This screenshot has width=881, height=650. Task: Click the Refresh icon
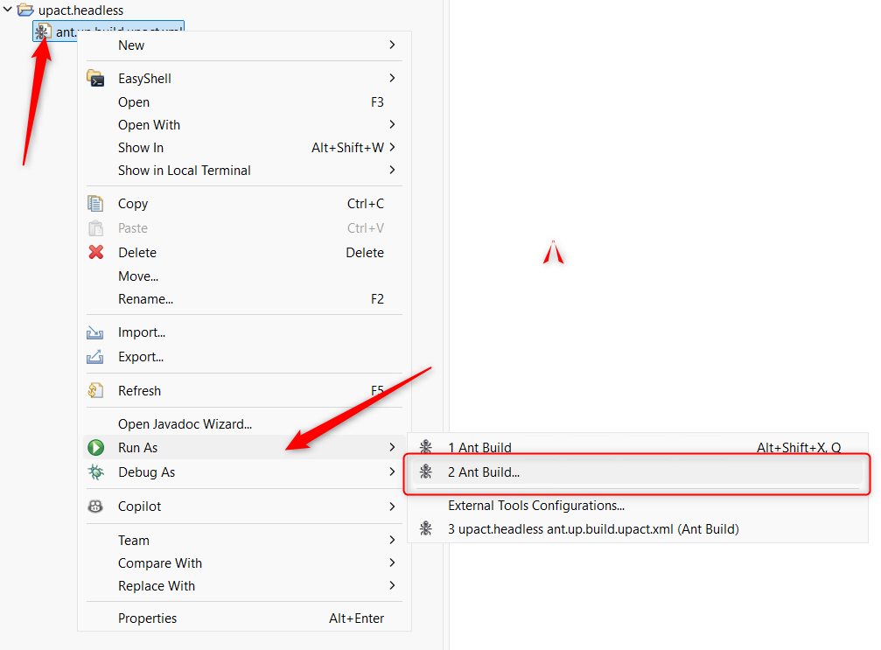95,391
